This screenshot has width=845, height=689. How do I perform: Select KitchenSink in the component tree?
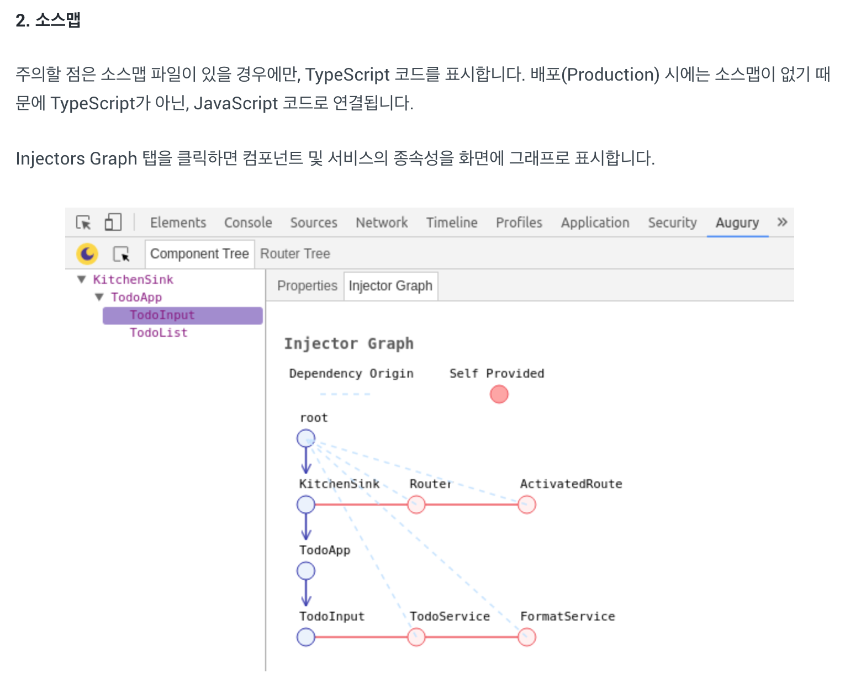(x=133, y=279)
